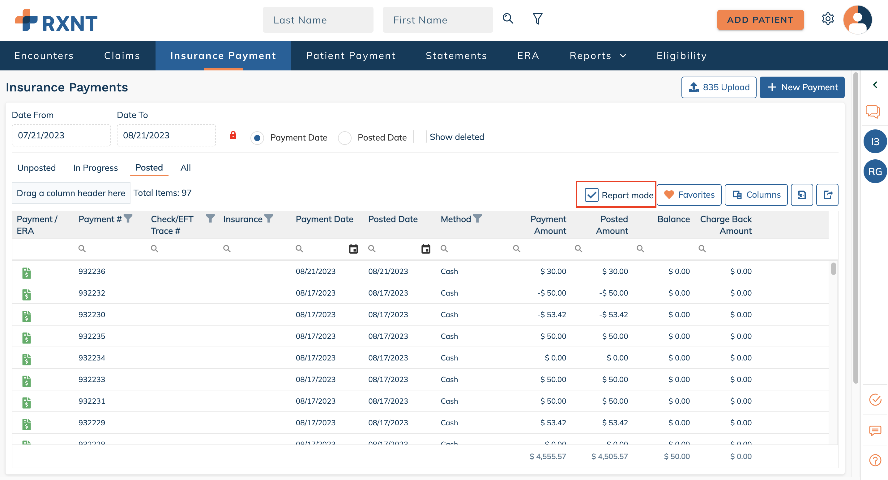Click the Date From field

click(61, 135)
